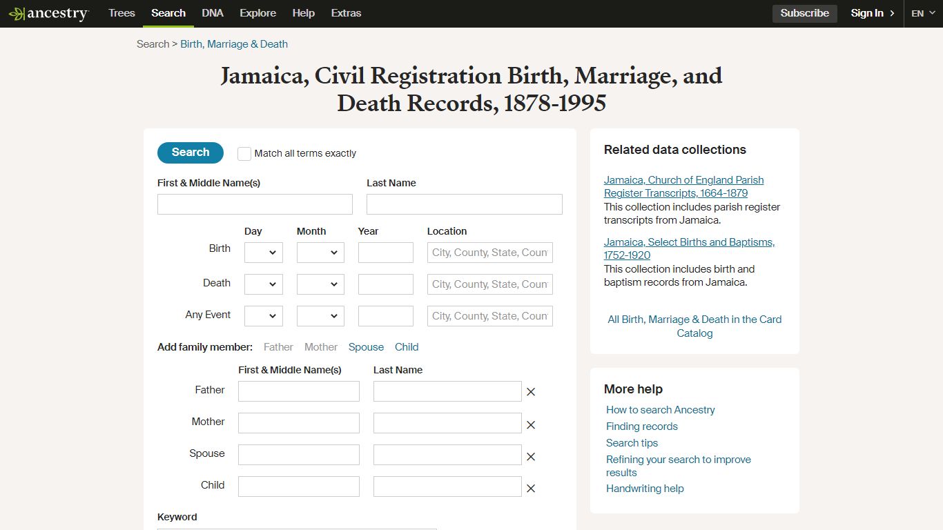Focus the main Last Name field
The height and width of the screenshot is (530, 943).
465,204
